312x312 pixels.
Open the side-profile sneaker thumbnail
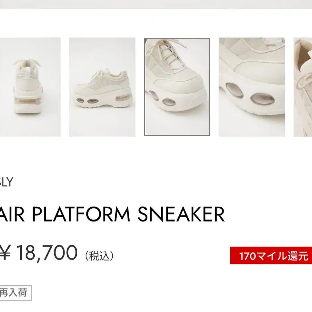pyautogui.click(x=102, y=87)
